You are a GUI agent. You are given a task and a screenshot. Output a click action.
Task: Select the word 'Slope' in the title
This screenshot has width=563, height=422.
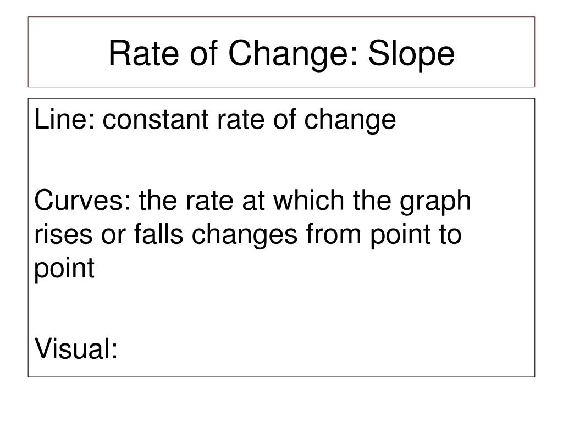point(411,54)
